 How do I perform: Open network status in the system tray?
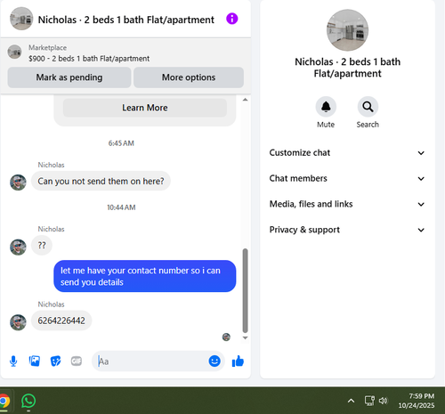(369, 401)
